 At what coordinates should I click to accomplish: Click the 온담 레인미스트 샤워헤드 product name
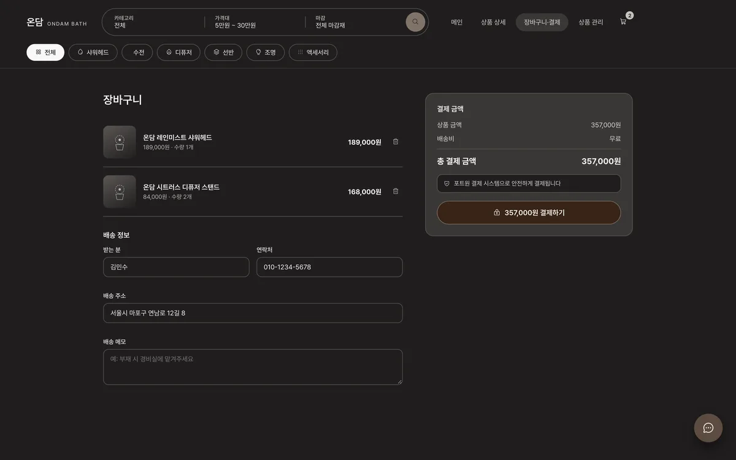(177, 137)
